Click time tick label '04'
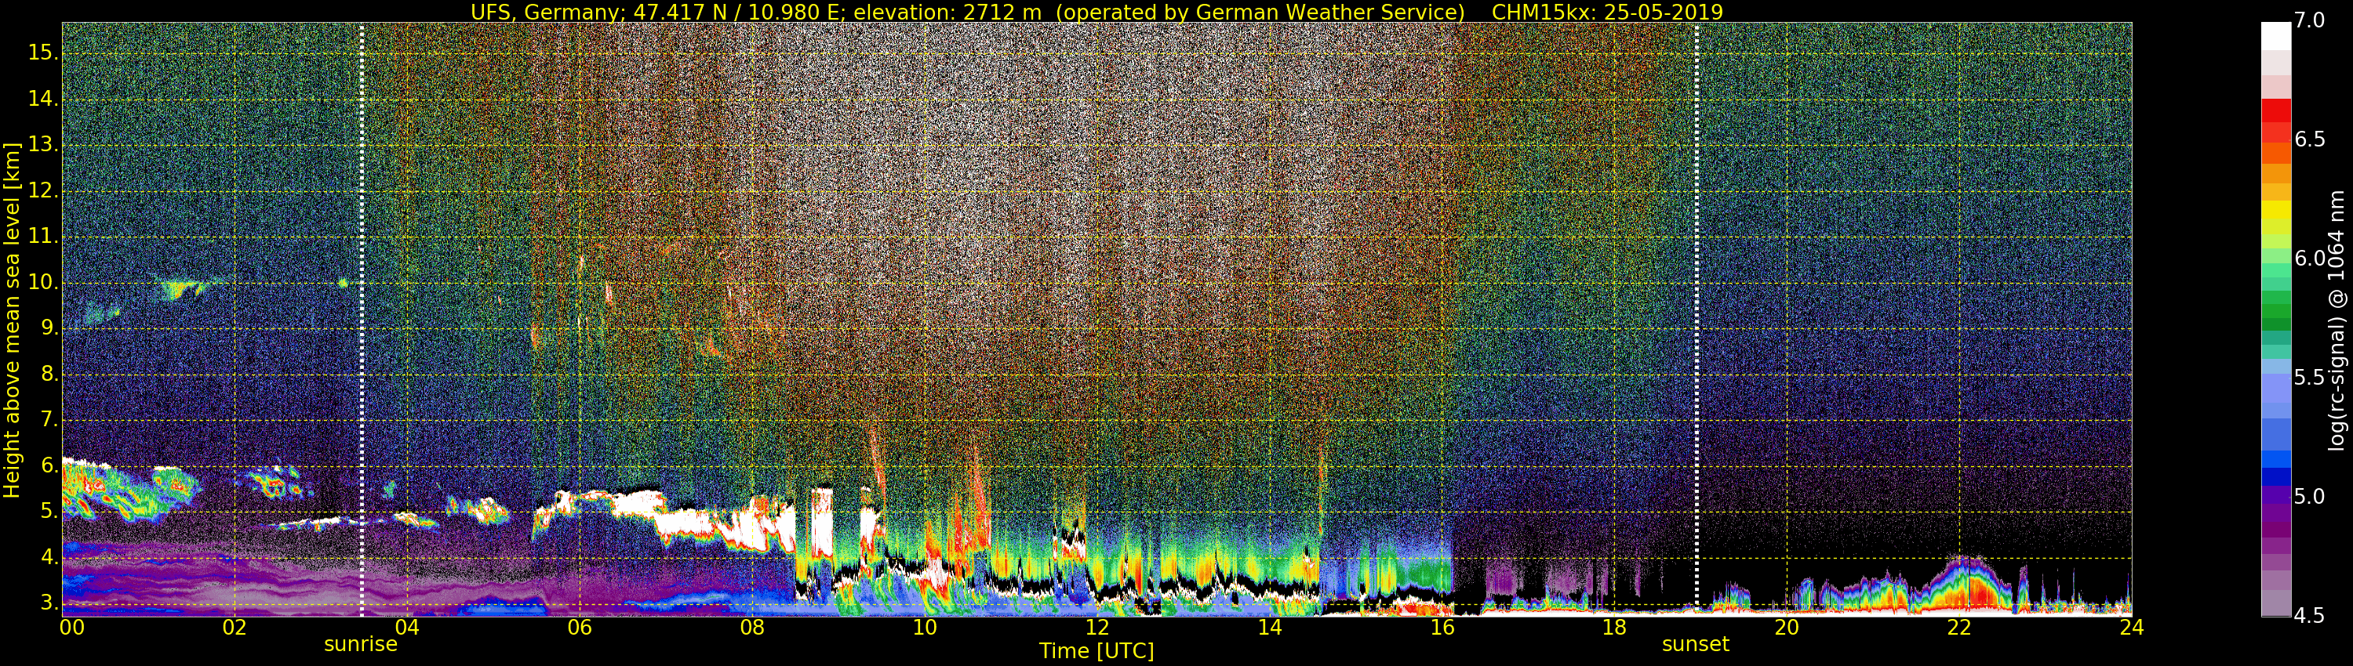 pyautogui.click(x=406, y=628)
